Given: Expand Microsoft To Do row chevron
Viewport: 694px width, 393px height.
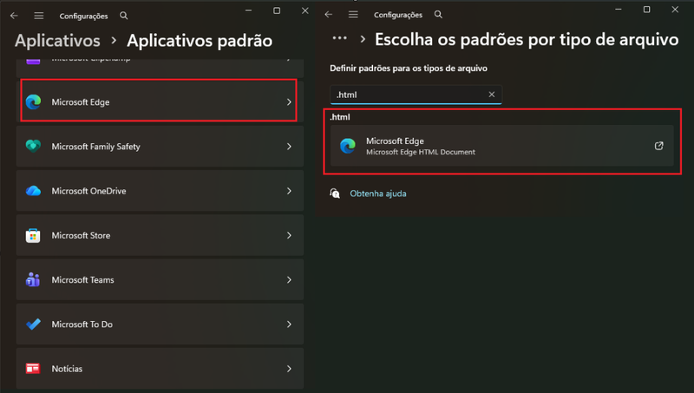Looking at the screenshot, I should click(289, 324).
